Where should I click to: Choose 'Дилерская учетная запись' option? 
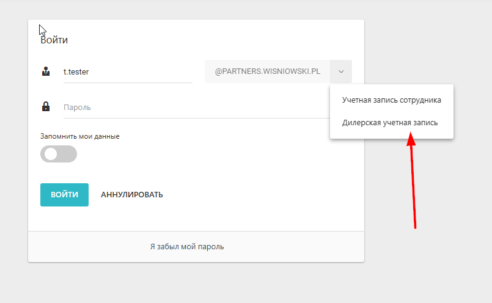point(390,122)
